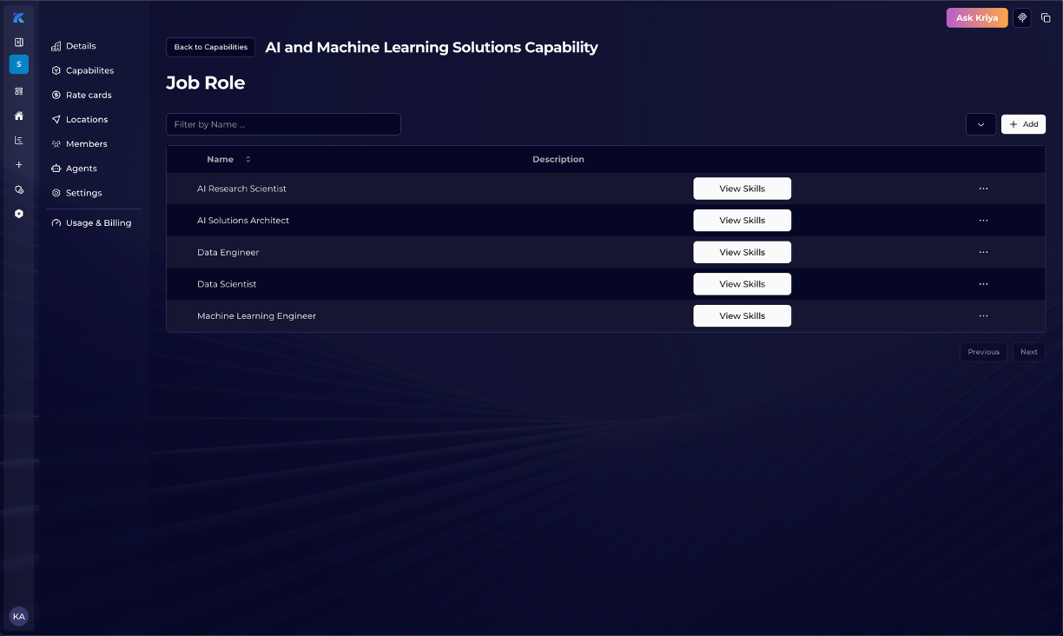This screenshot has height=636, width=1063.
Task: Go to Members in the sidebar
Action: [x=86, y=143]
